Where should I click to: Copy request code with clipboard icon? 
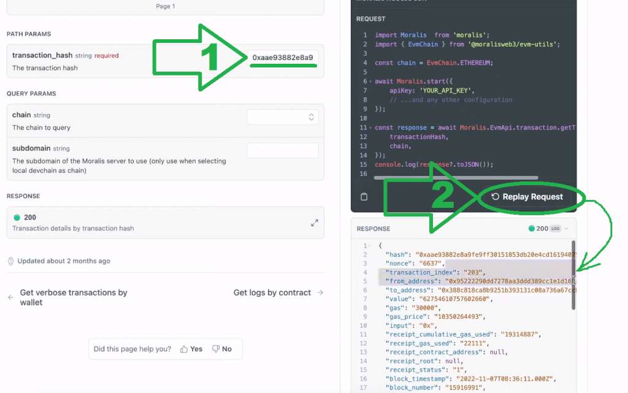click(x=364, y=196)
